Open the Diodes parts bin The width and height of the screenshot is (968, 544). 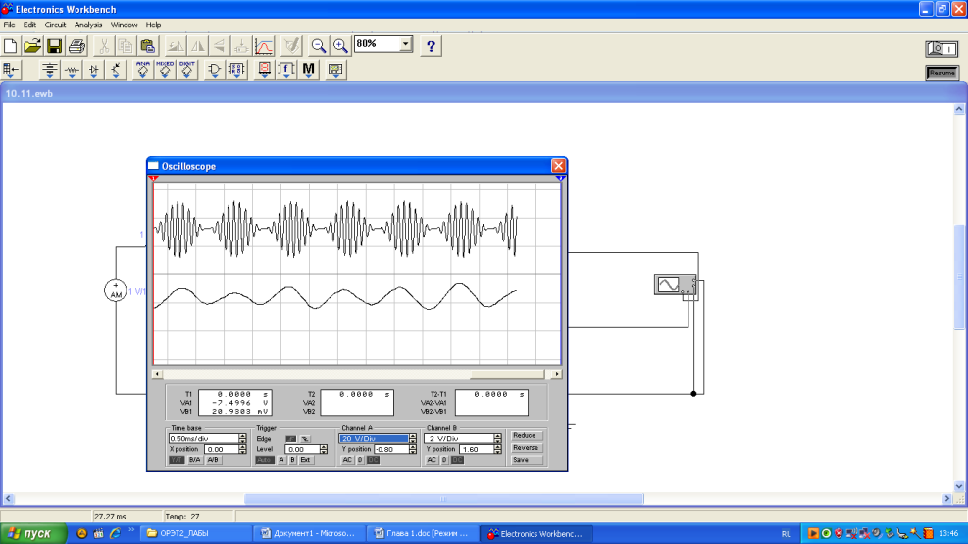[94, 70]
